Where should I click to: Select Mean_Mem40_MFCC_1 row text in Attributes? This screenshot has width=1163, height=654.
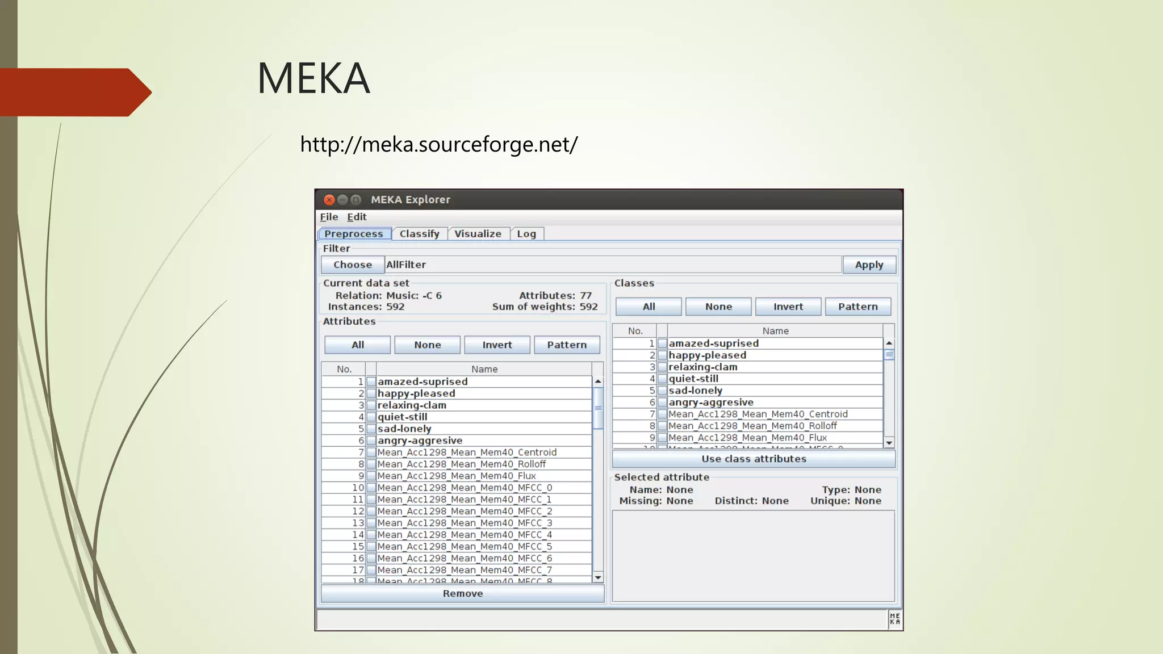[x=465, y=500]
